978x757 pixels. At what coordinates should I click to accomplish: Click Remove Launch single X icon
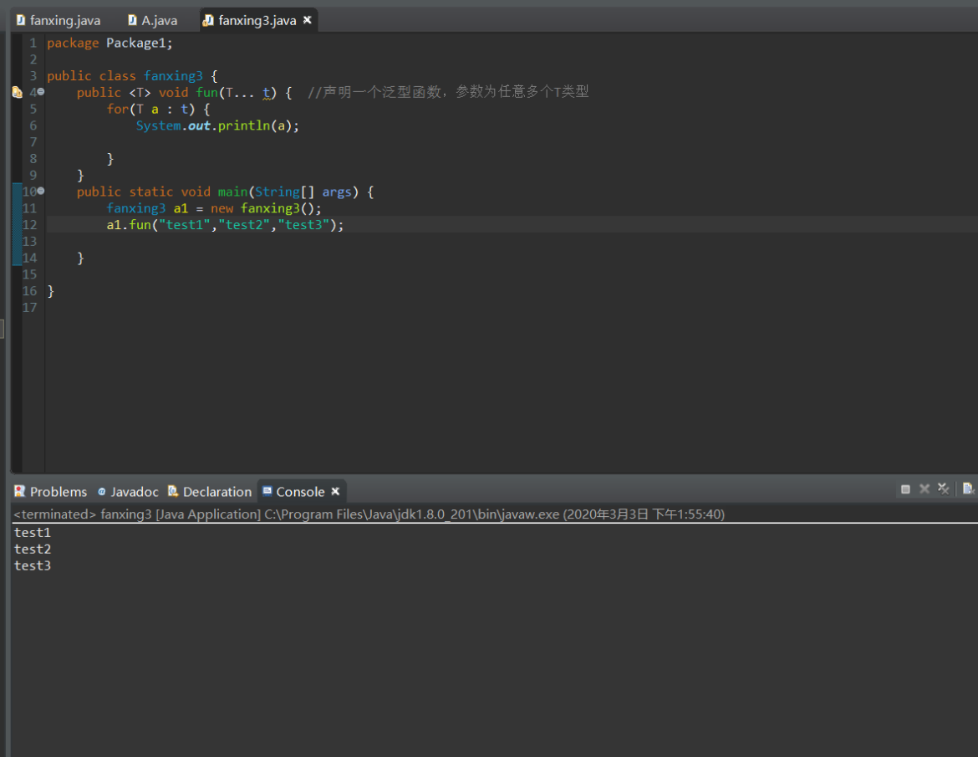[x=925, y=489]
